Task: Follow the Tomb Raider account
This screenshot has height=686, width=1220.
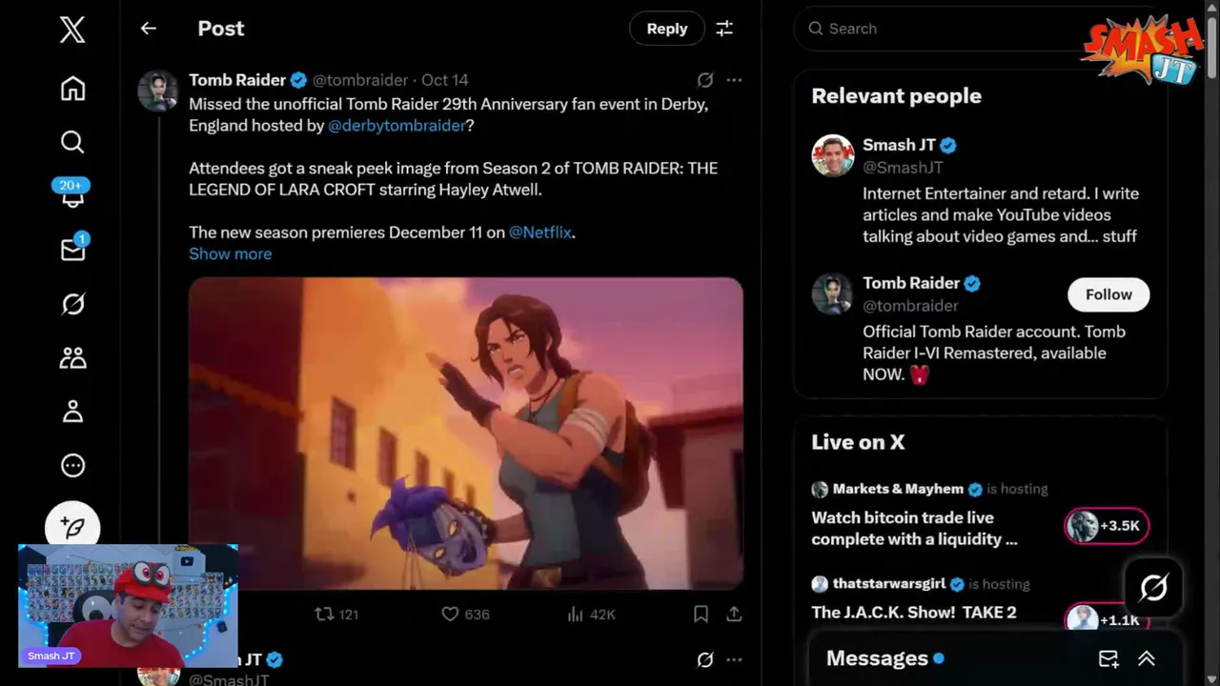Action: 1108,294
